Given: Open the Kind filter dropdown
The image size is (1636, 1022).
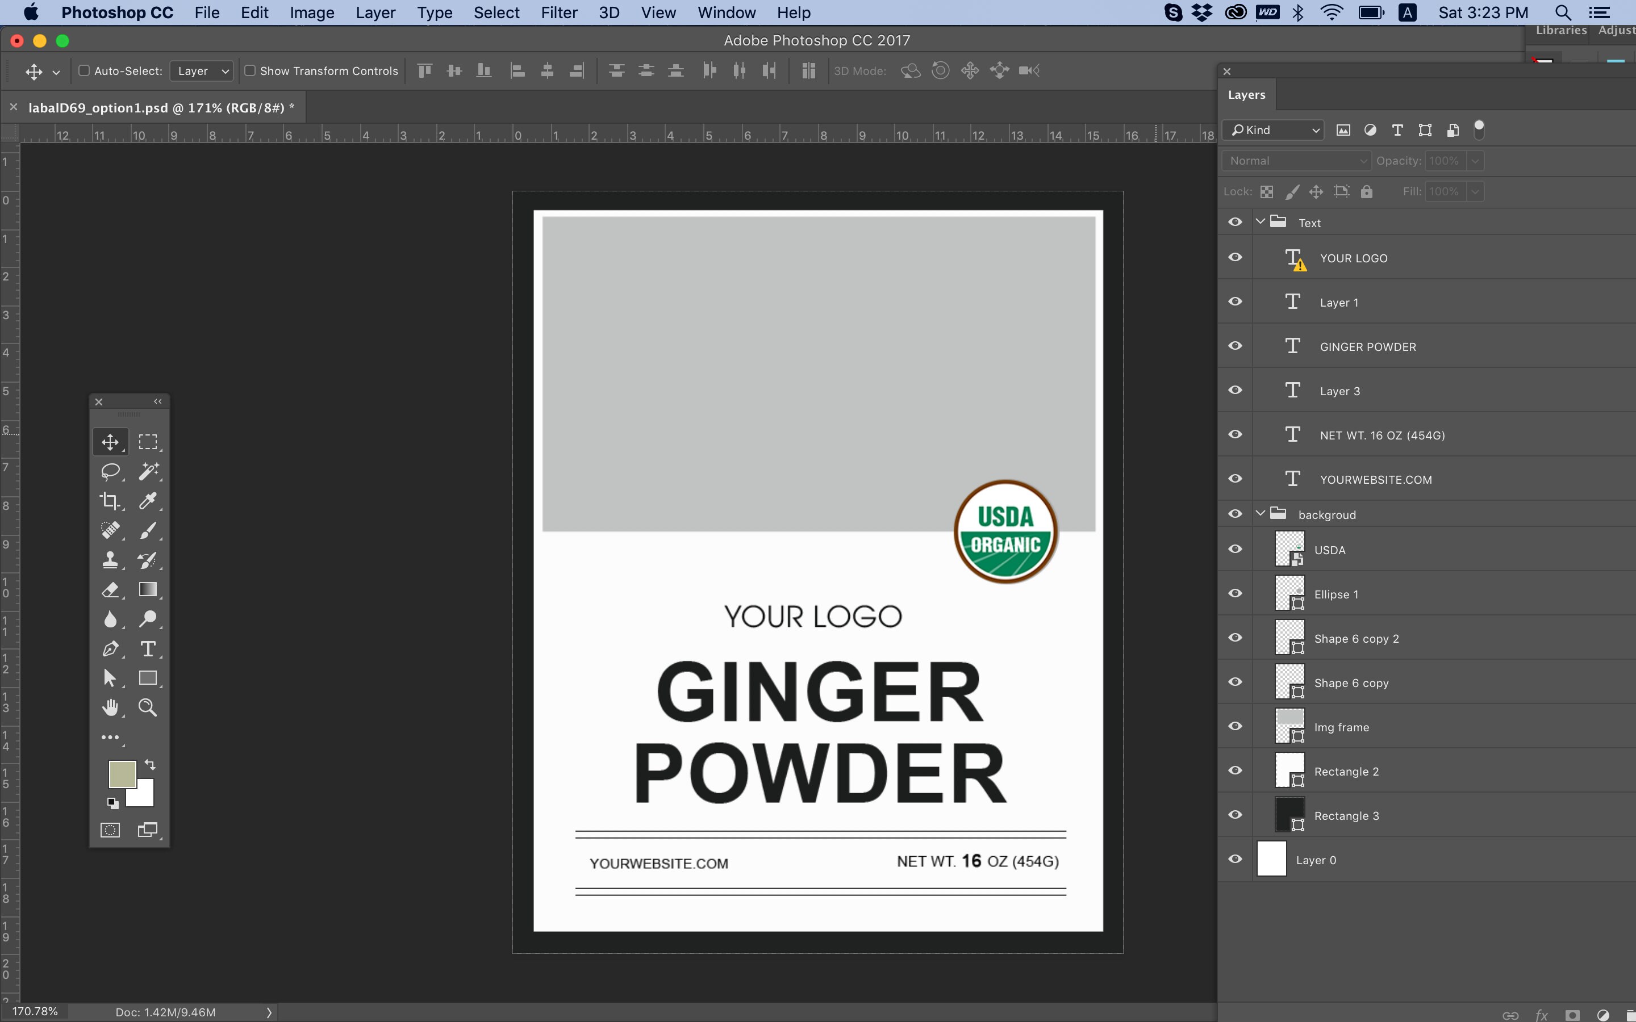Looking at the screenshot, I should click(x=1273, y=130).
